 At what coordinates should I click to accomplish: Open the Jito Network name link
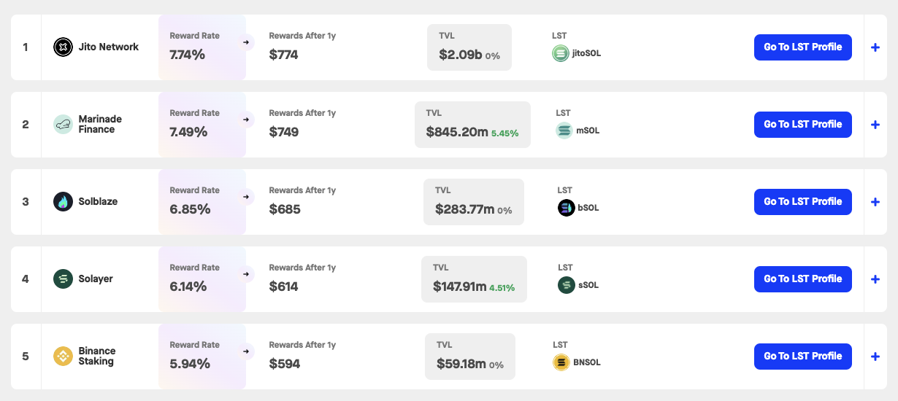tap(109, 47)
